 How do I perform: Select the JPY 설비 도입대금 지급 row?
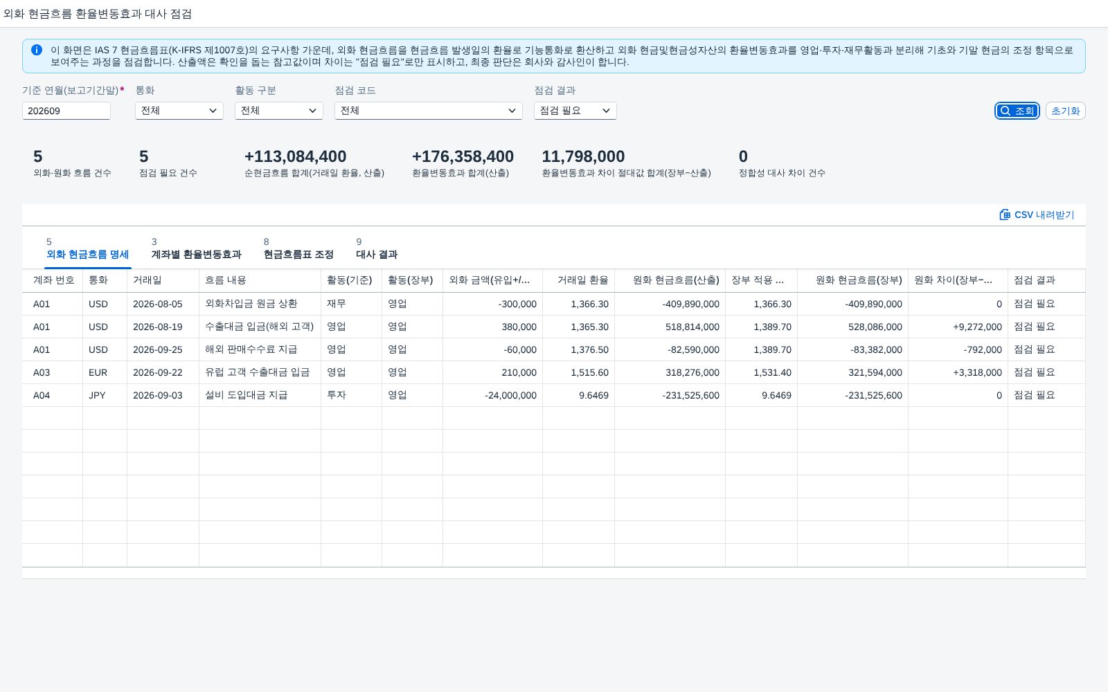pyautogui.click(x=553, y=395)
